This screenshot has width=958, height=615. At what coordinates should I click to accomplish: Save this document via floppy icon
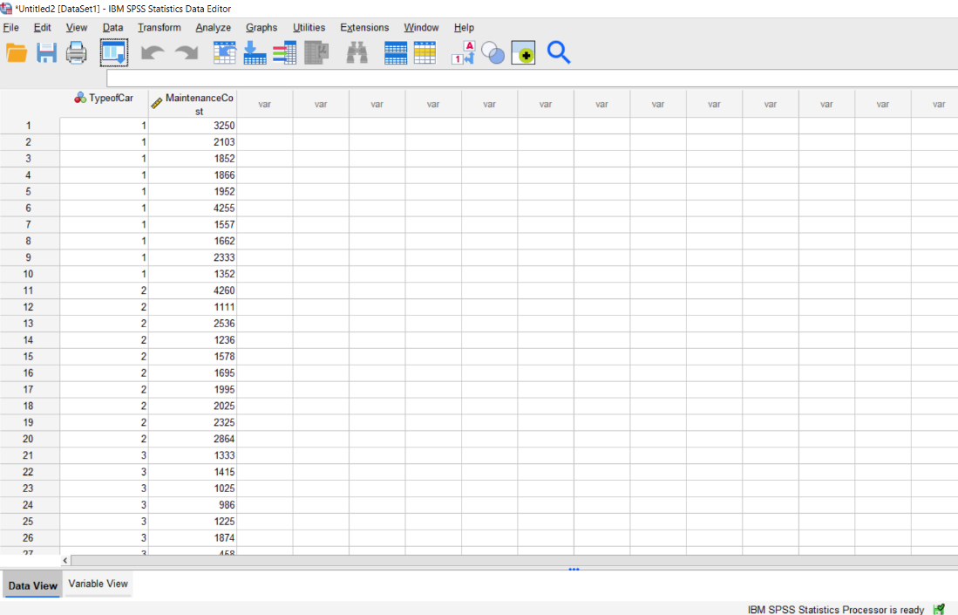(x=46, y=53)
